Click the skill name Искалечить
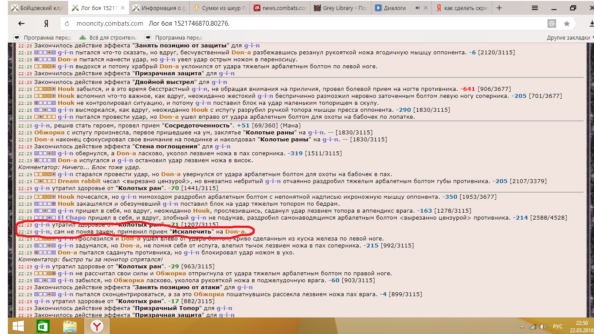Image resolution: width=594 pixels, height=334 pixels. pos(192,232)
